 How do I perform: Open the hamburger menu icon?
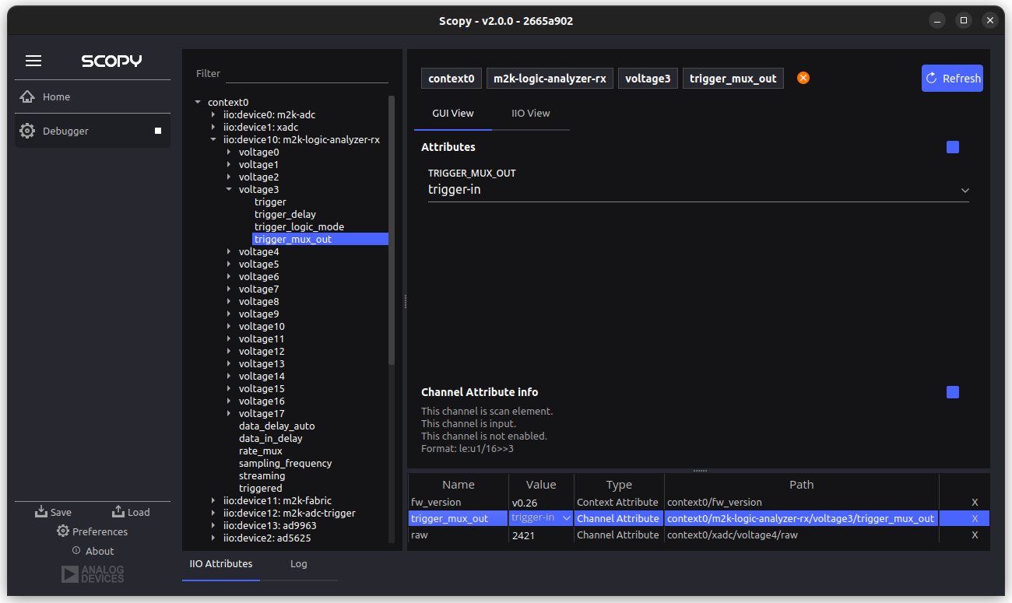(x=33, y=61)
